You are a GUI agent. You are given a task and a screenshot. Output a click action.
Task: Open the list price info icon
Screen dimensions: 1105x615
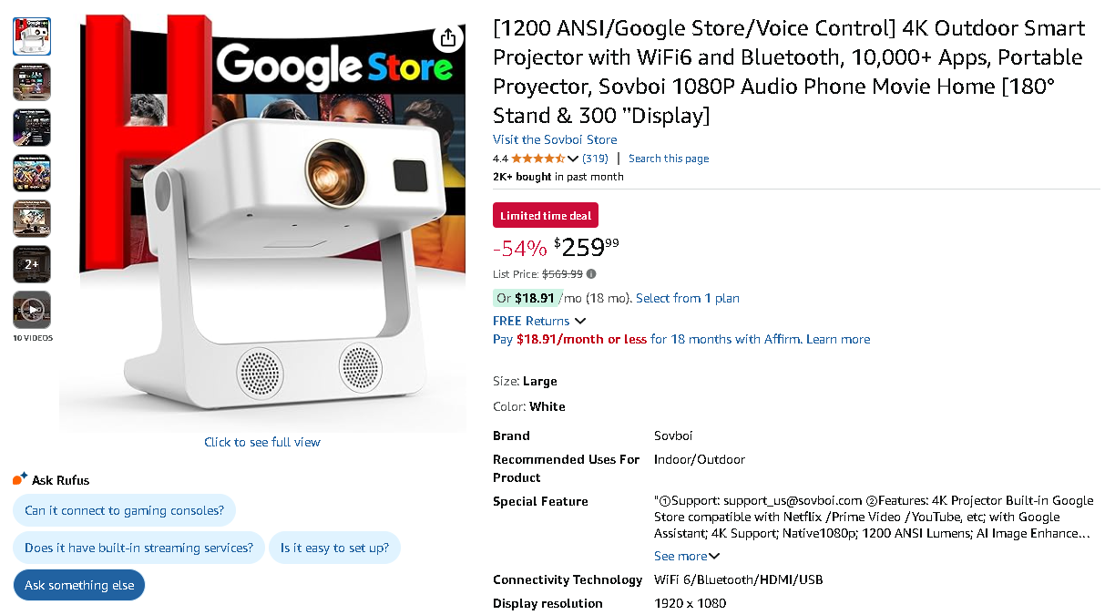tap(591, 273)
